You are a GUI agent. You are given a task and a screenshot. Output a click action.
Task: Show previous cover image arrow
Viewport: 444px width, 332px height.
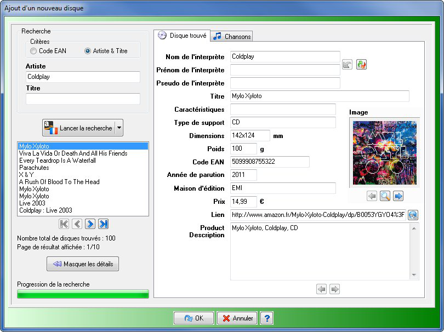(x=372, y=196)
